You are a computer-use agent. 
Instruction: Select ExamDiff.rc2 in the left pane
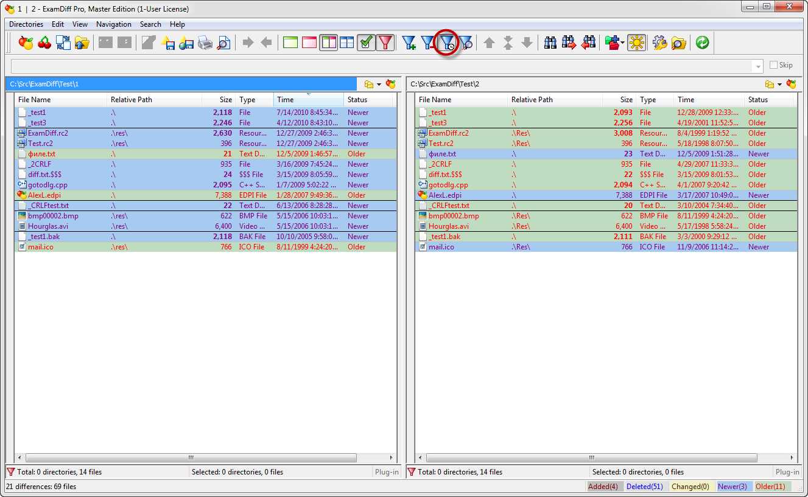(x=205, y=133)
